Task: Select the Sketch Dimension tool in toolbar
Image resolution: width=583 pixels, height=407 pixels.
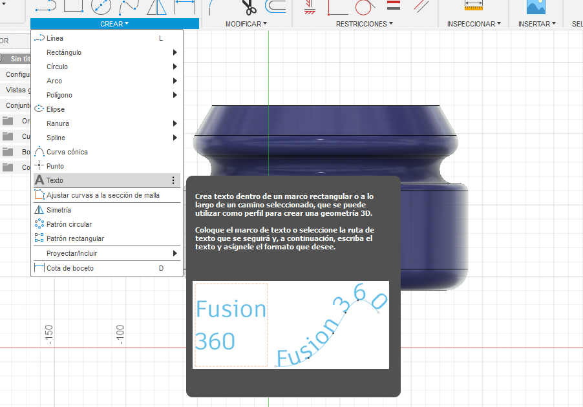Action: point(185,6)
